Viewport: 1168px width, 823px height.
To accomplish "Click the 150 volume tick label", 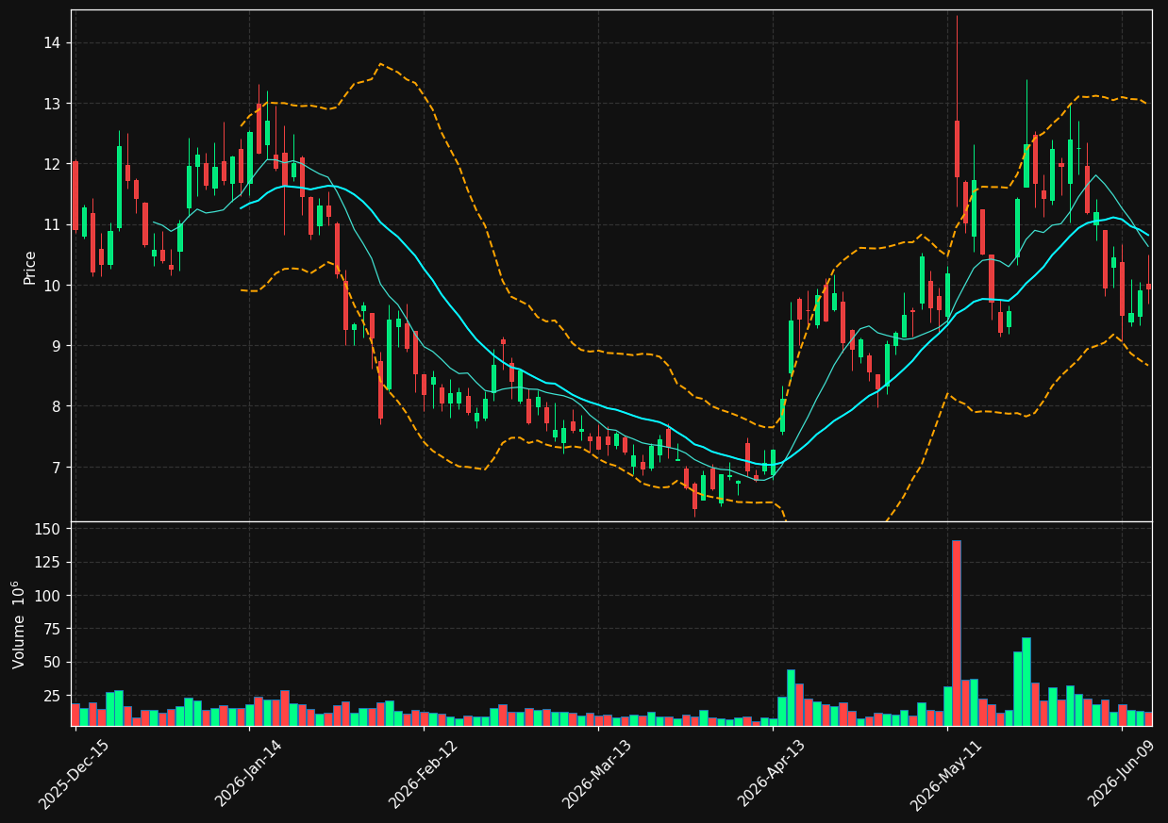I will pyautogui.click(x=49, y=529).
